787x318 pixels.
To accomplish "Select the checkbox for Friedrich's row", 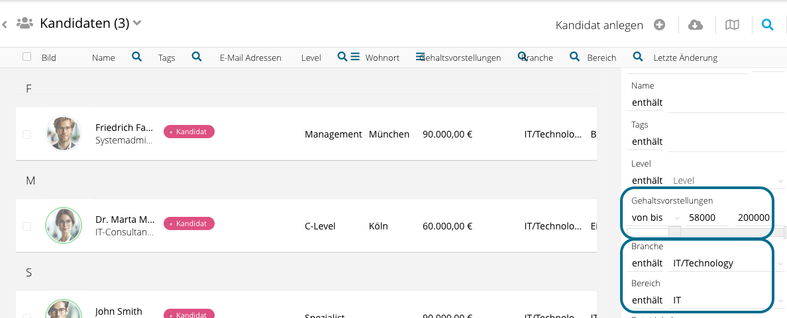I will point(27,134).
